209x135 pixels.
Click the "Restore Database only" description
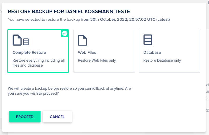point(162,60)
